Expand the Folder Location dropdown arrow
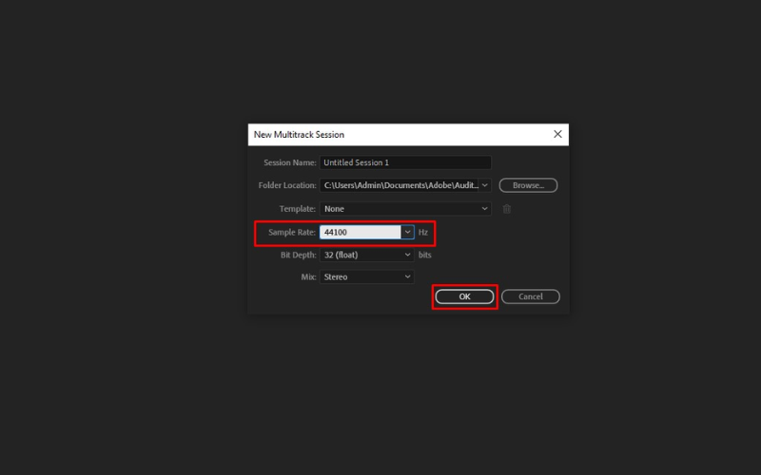Screen dimensions: 761x475 485,185
